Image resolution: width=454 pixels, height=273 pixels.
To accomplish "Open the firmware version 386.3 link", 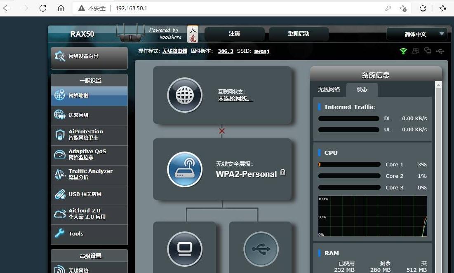I will pyautogui.click(x=225, y=51).
